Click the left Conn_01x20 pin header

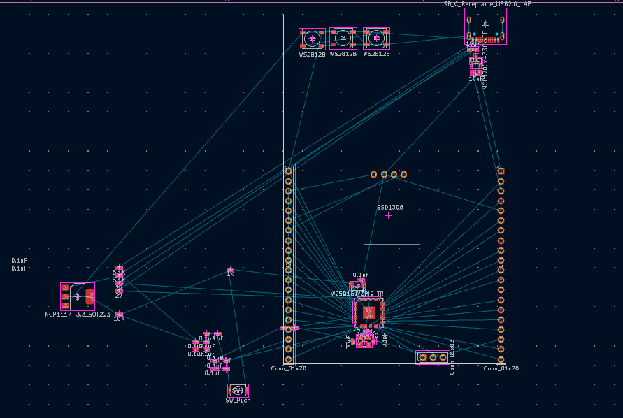pyautogui.click(x=288, y=264)
